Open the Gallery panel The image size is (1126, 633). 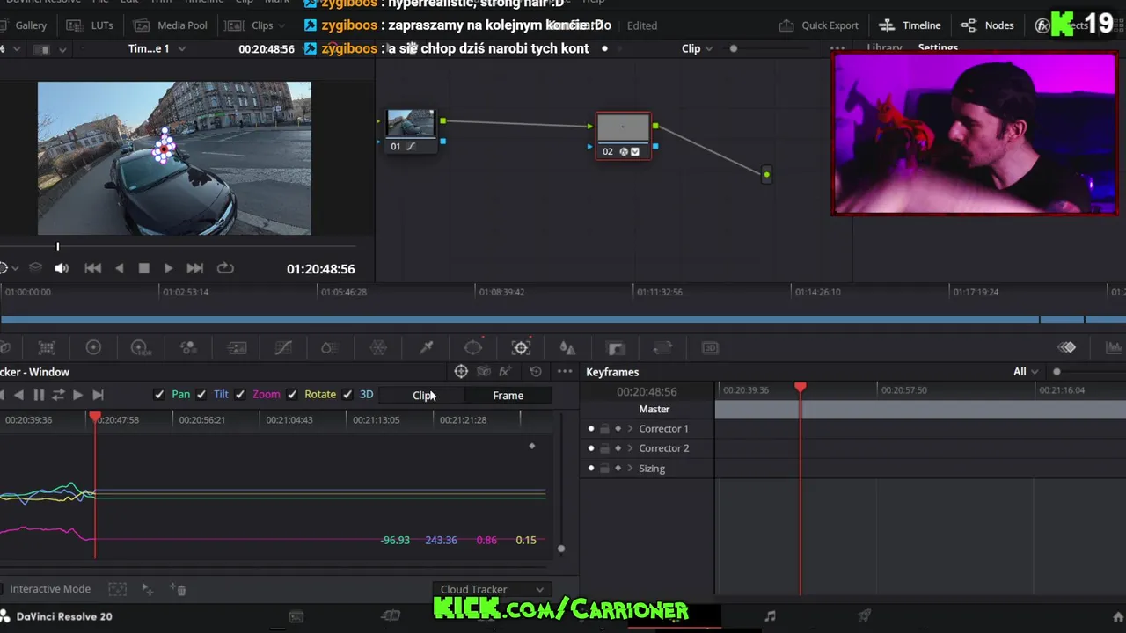click(22, 25)
